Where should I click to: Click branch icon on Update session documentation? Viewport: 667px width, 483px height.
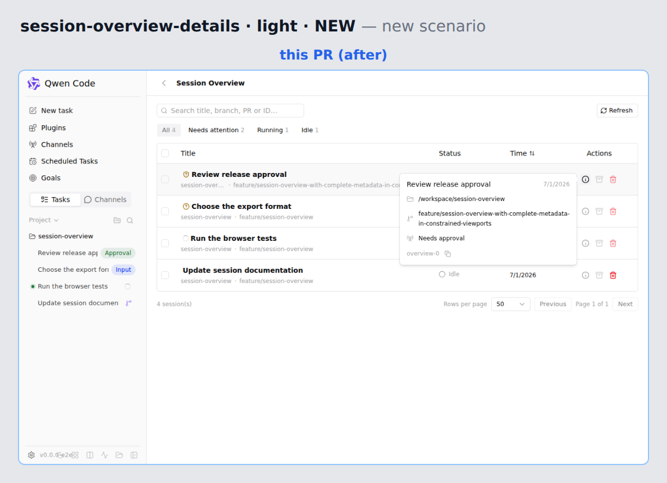129,303
